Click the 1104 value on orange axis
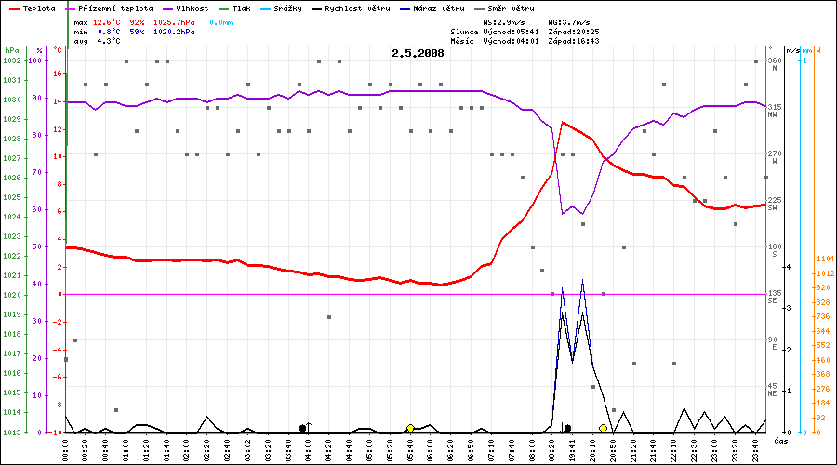The height and width of the screenshot is (465, 837). point(826,259)
